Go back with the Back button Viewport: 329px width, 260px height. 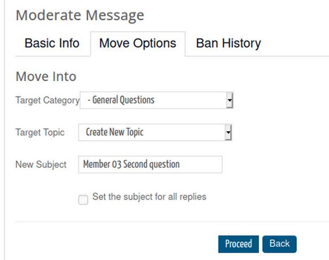pos(279,244)
